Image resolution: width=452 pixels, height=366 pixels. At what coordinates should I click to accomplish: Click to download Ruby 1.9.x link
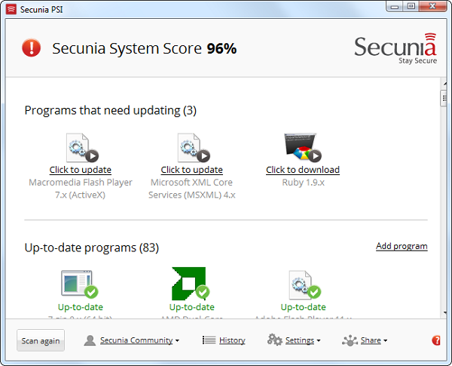click(x=303, y=170)
